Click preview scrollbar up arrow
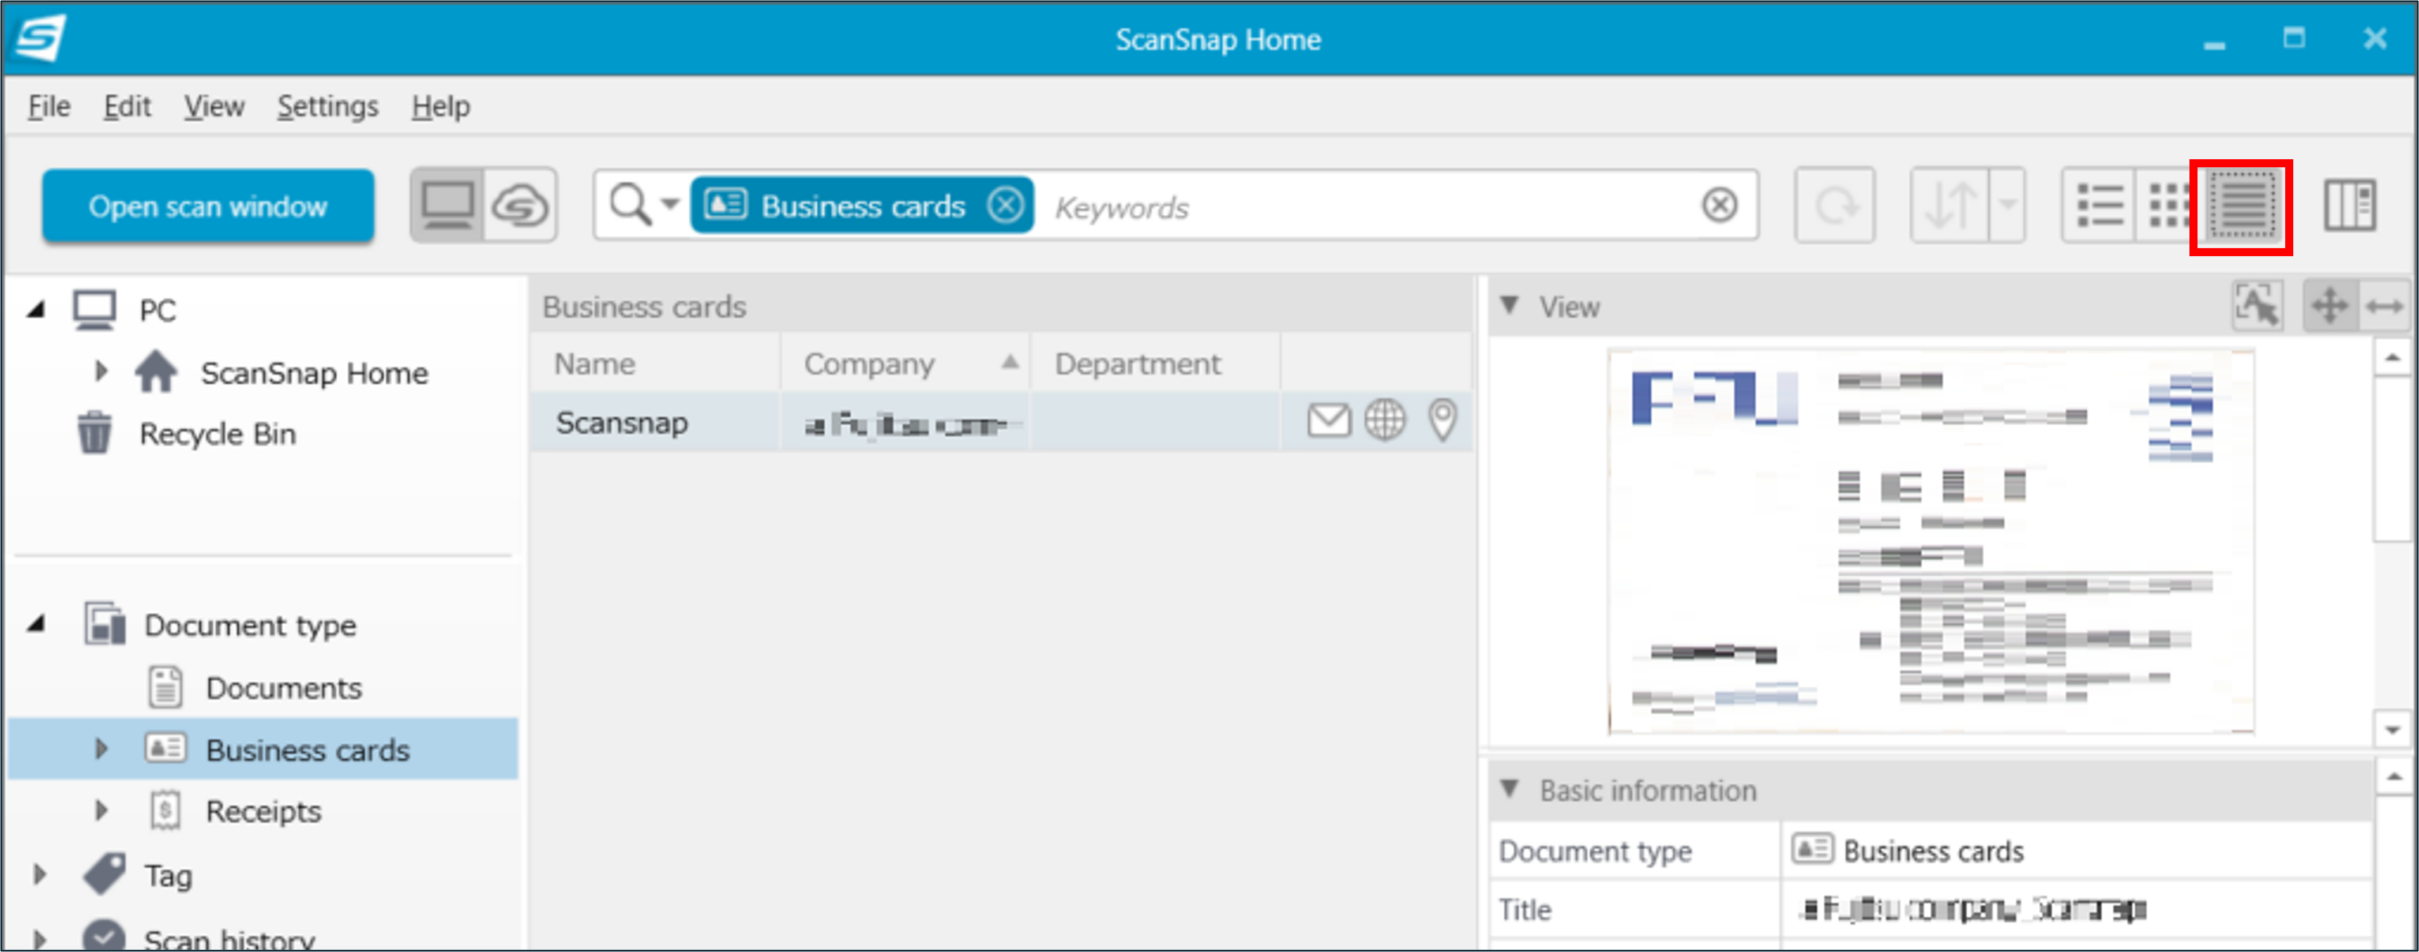The image size is (2419, 952). (2392, 358)
